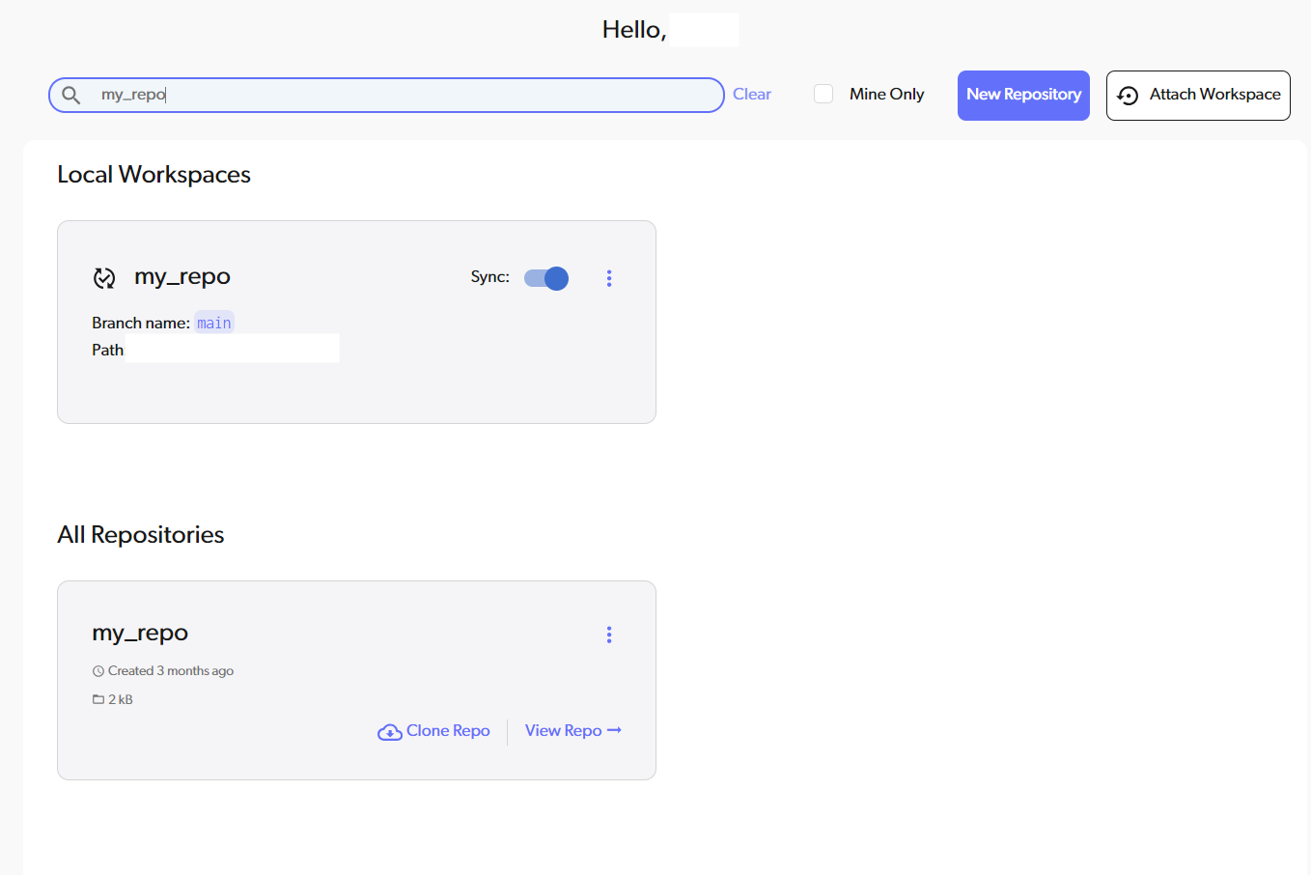Click the All Repositories heading
The width and height of the screenshot is (1311, 875).
(141, 535)
